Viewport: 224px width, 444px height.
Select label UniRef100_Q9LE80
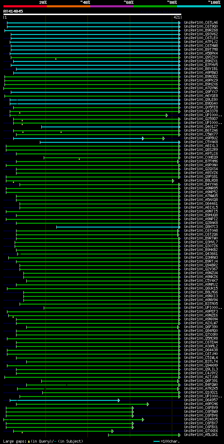point(201,100)
